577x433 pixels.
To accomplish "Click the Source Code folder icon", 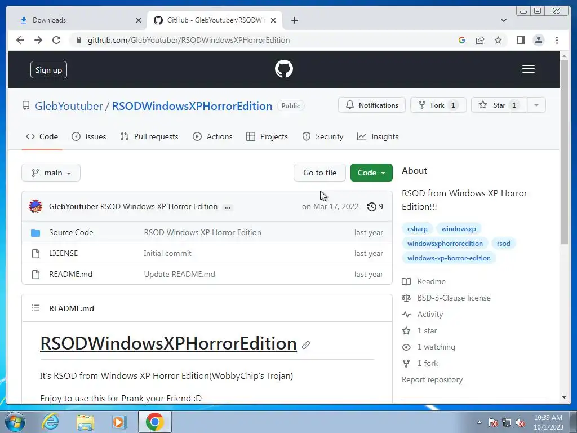I will (x=35, y=232).
